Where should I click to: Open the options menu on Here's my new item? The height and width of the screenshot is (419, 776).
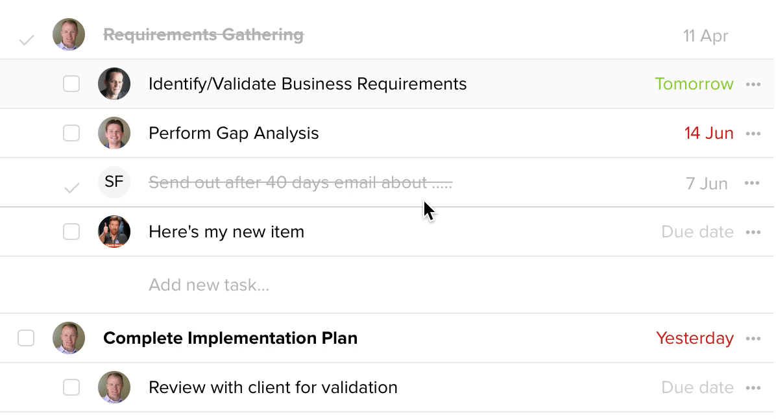point(753,232)
